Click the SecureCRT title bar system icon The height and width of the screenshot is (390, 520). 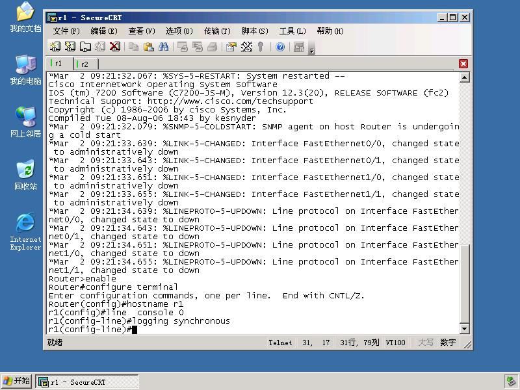52,18
